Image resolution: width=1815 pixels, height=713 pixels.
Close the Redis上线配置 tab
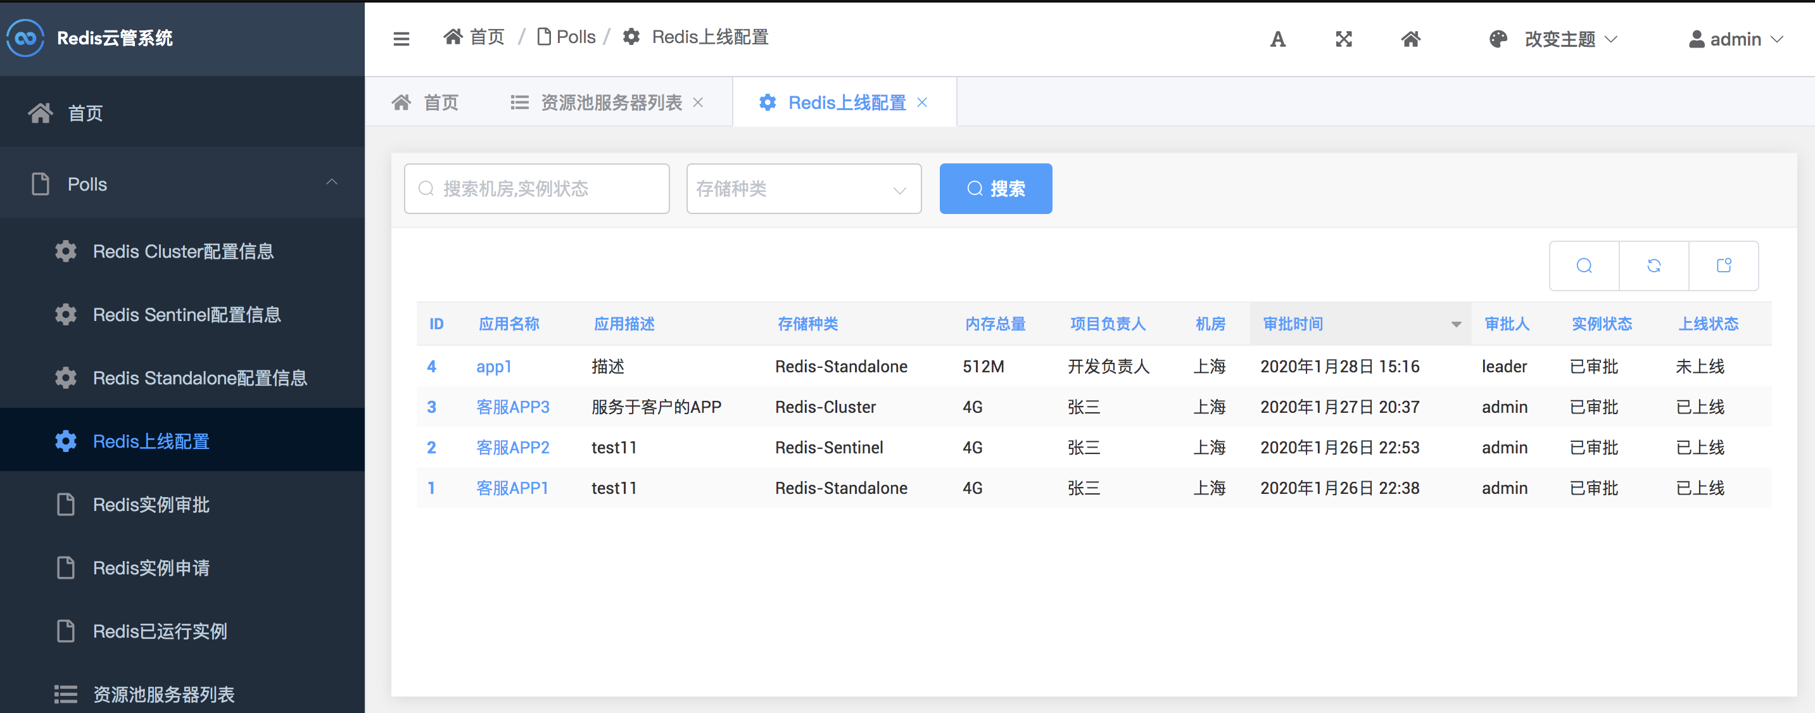[x=921, y=103]
